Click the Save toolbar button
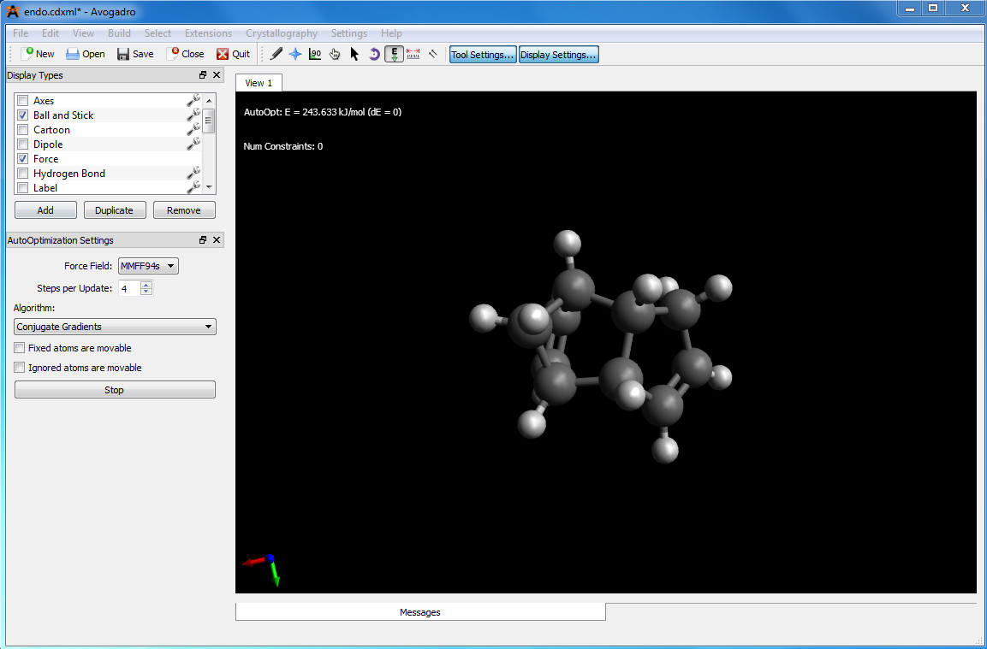Screen dimensions: 987x649 click(x=135, y=54)
